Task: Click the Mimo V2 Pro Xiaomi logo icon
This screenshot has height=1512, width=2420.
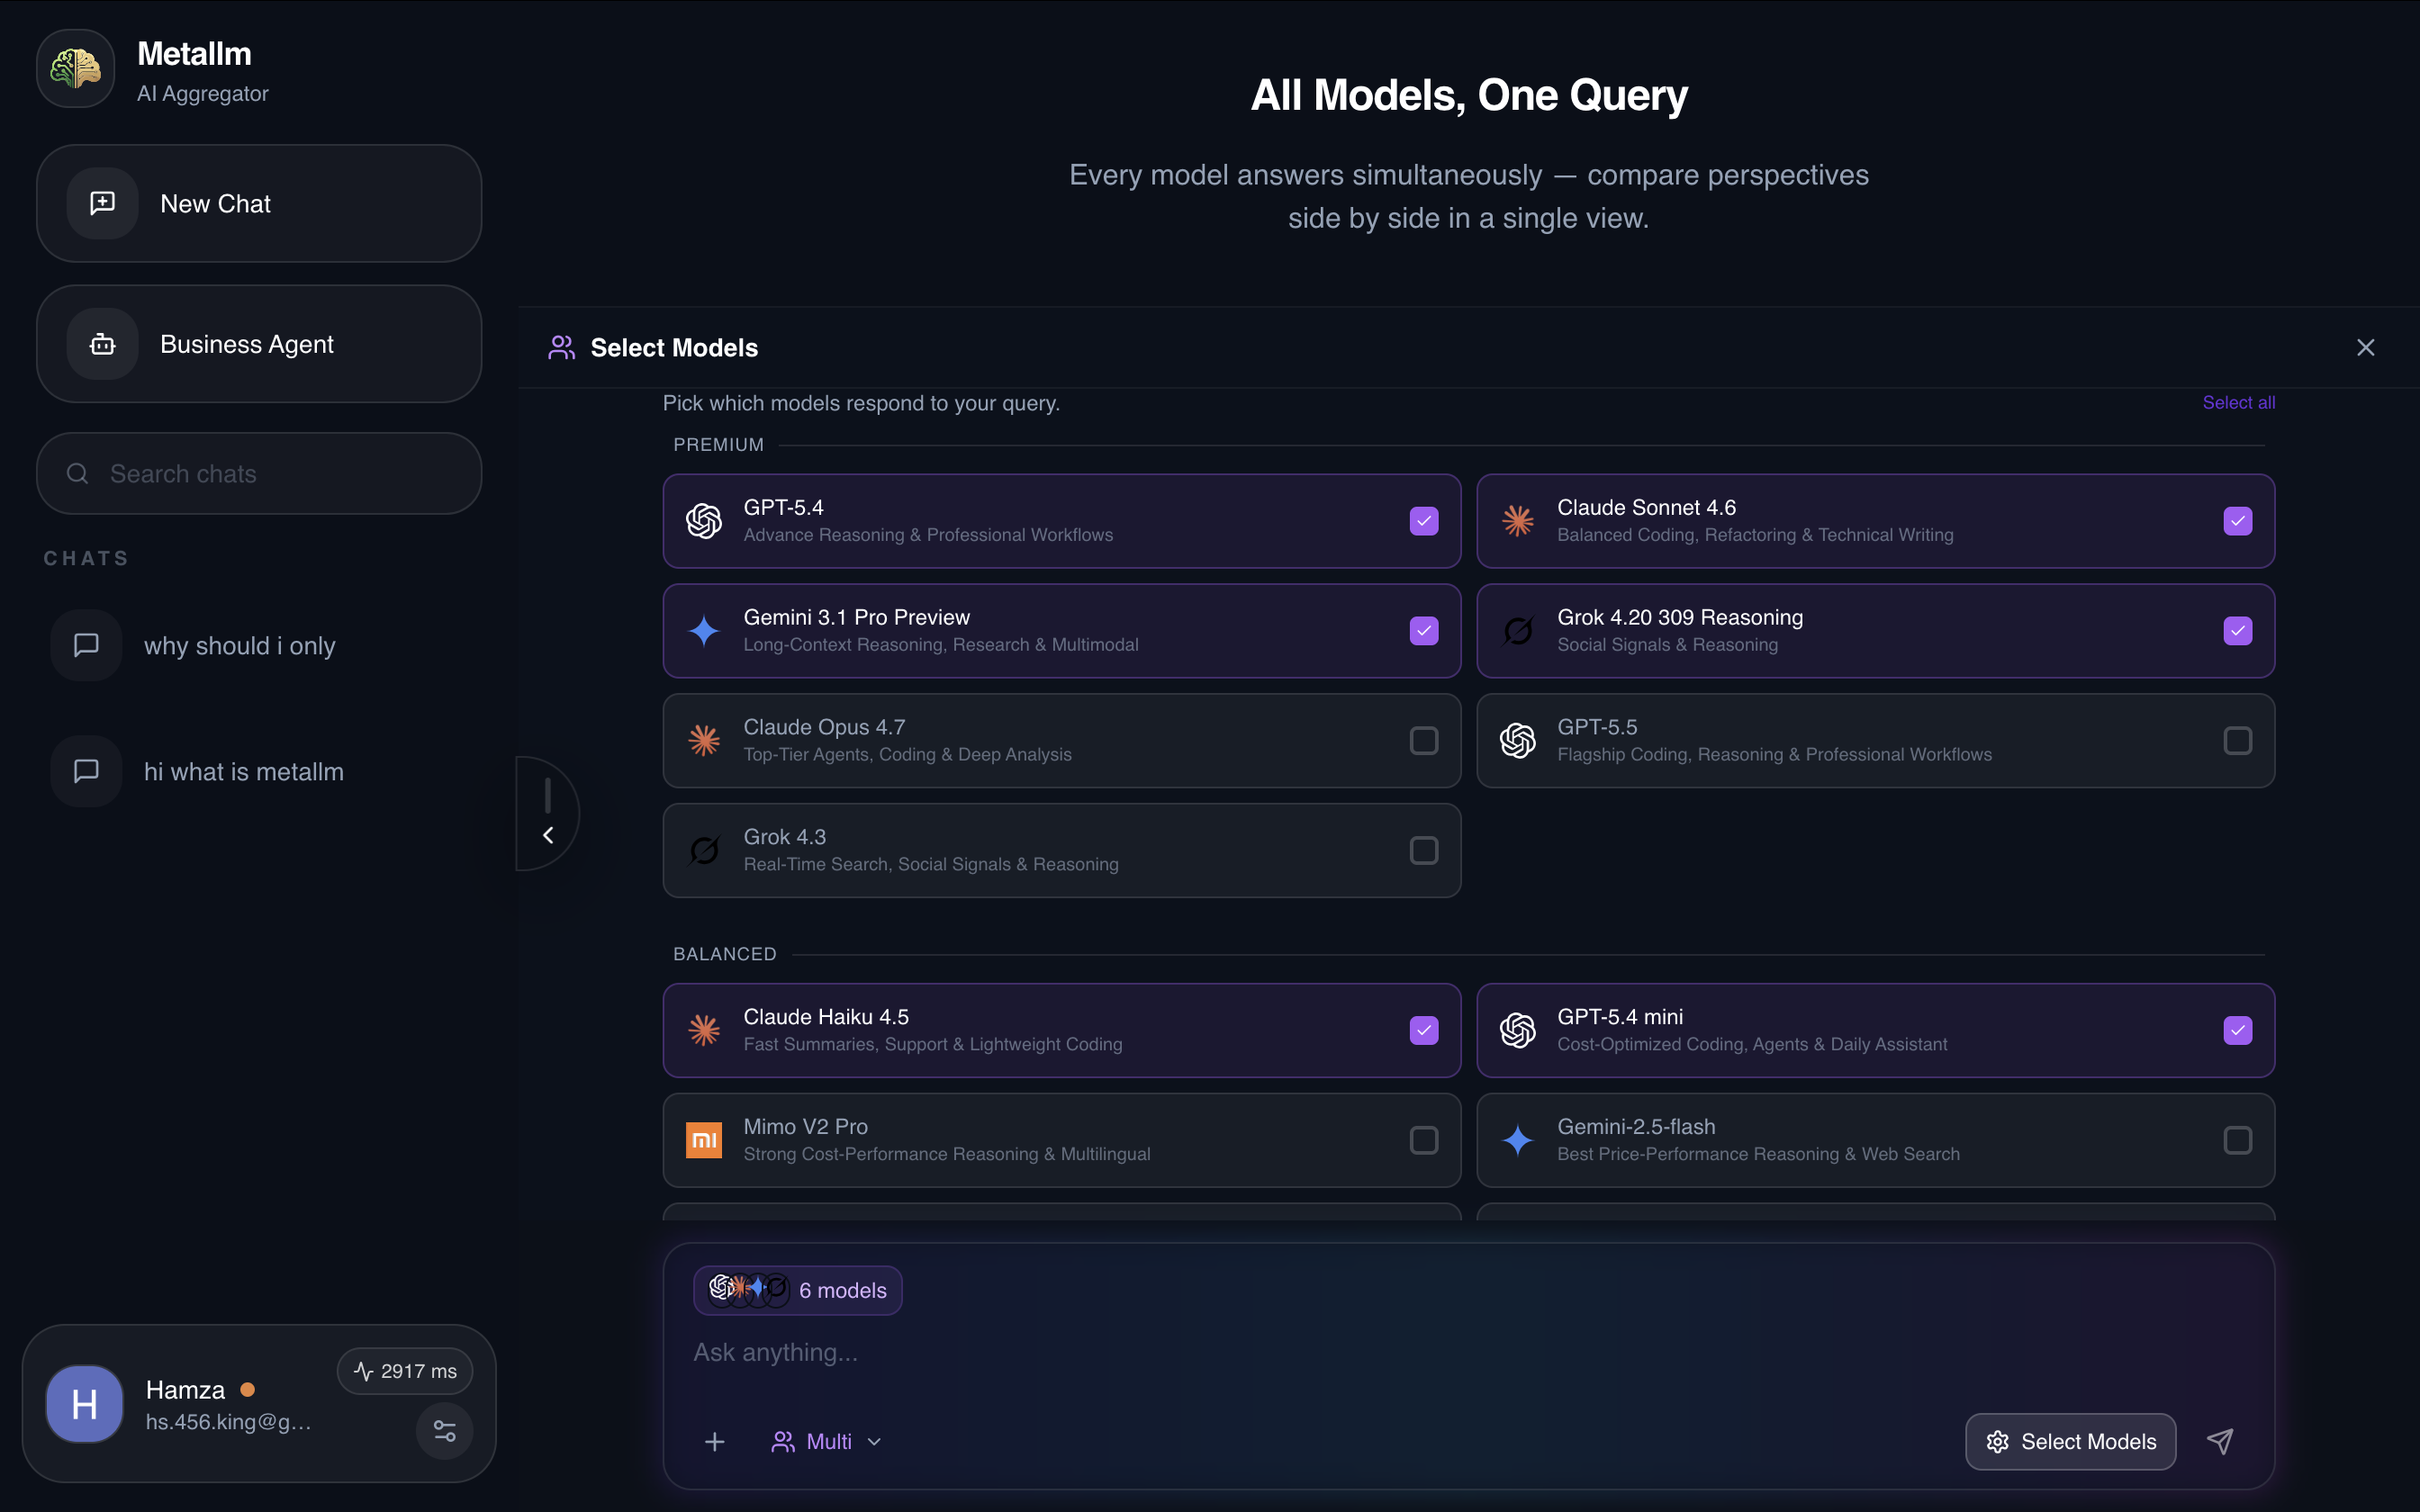Action: click(x=704, y=1140)
